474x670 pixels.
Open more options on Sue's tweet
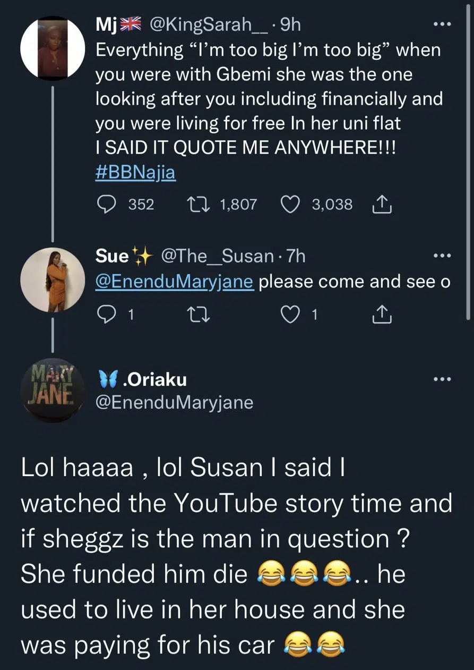(442, 257)
